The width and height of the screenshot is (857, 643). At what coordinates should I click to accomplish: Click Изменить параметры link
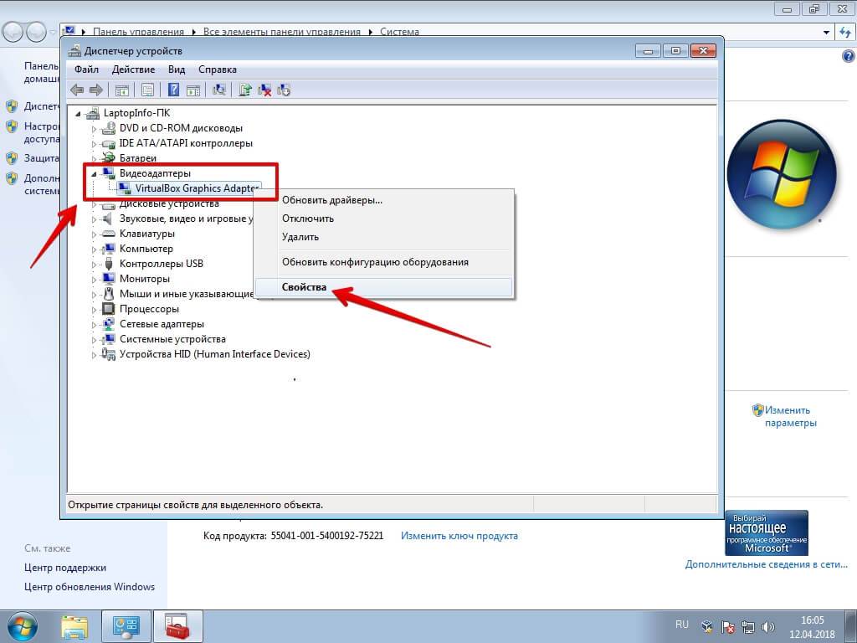(790, 417)
